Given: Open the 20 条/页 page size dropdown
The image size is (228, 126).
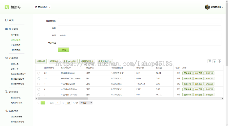Looking at the screenshot, I should click(x=86, y=103).
